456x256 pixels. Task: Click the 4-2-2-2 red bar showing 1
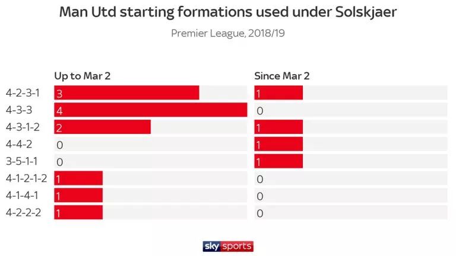(x=78, y=212)
